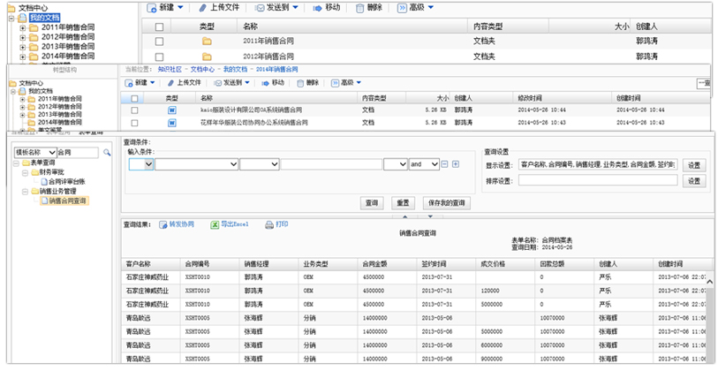
Task: Click 移动 above the kaic contract list
Action: coord(278,82)
